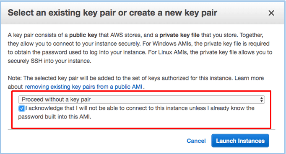Screen dimensions: 286x154
Task: Uncheck the acknowledge checkbox
Action: click(22, 108)
